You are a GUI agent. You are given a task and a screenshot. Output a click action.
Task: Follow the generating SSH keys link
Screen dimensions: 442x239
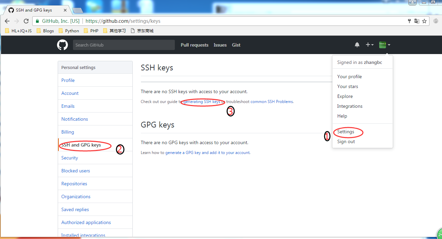pyautogui.click(x=202, y=102)
